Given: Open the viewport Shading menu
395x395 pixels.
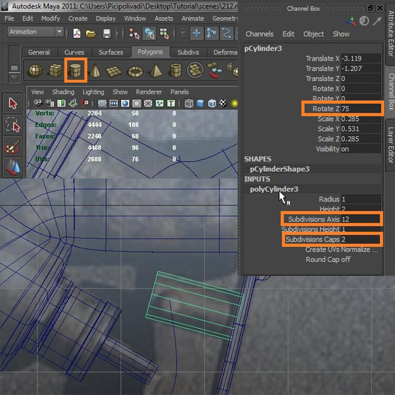Looking at the screenshot, I should pyautogui.click(x=63, y=92).
